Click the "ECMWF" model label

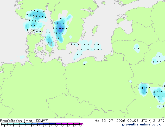42,121
